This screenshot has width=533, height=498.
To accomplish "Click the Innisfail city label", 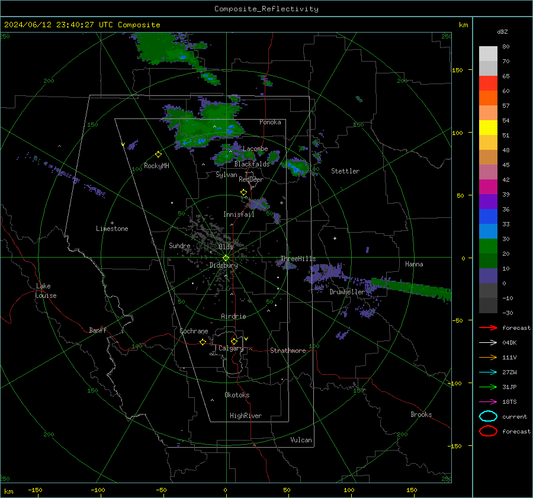I will click(239, 214).
